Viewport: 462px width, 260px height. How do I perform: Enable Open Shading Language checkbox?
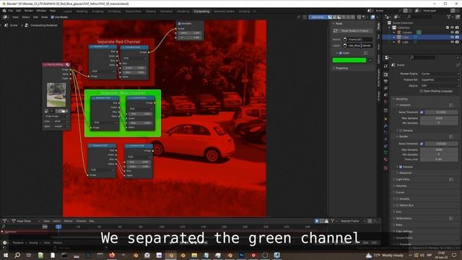(422, 92)
